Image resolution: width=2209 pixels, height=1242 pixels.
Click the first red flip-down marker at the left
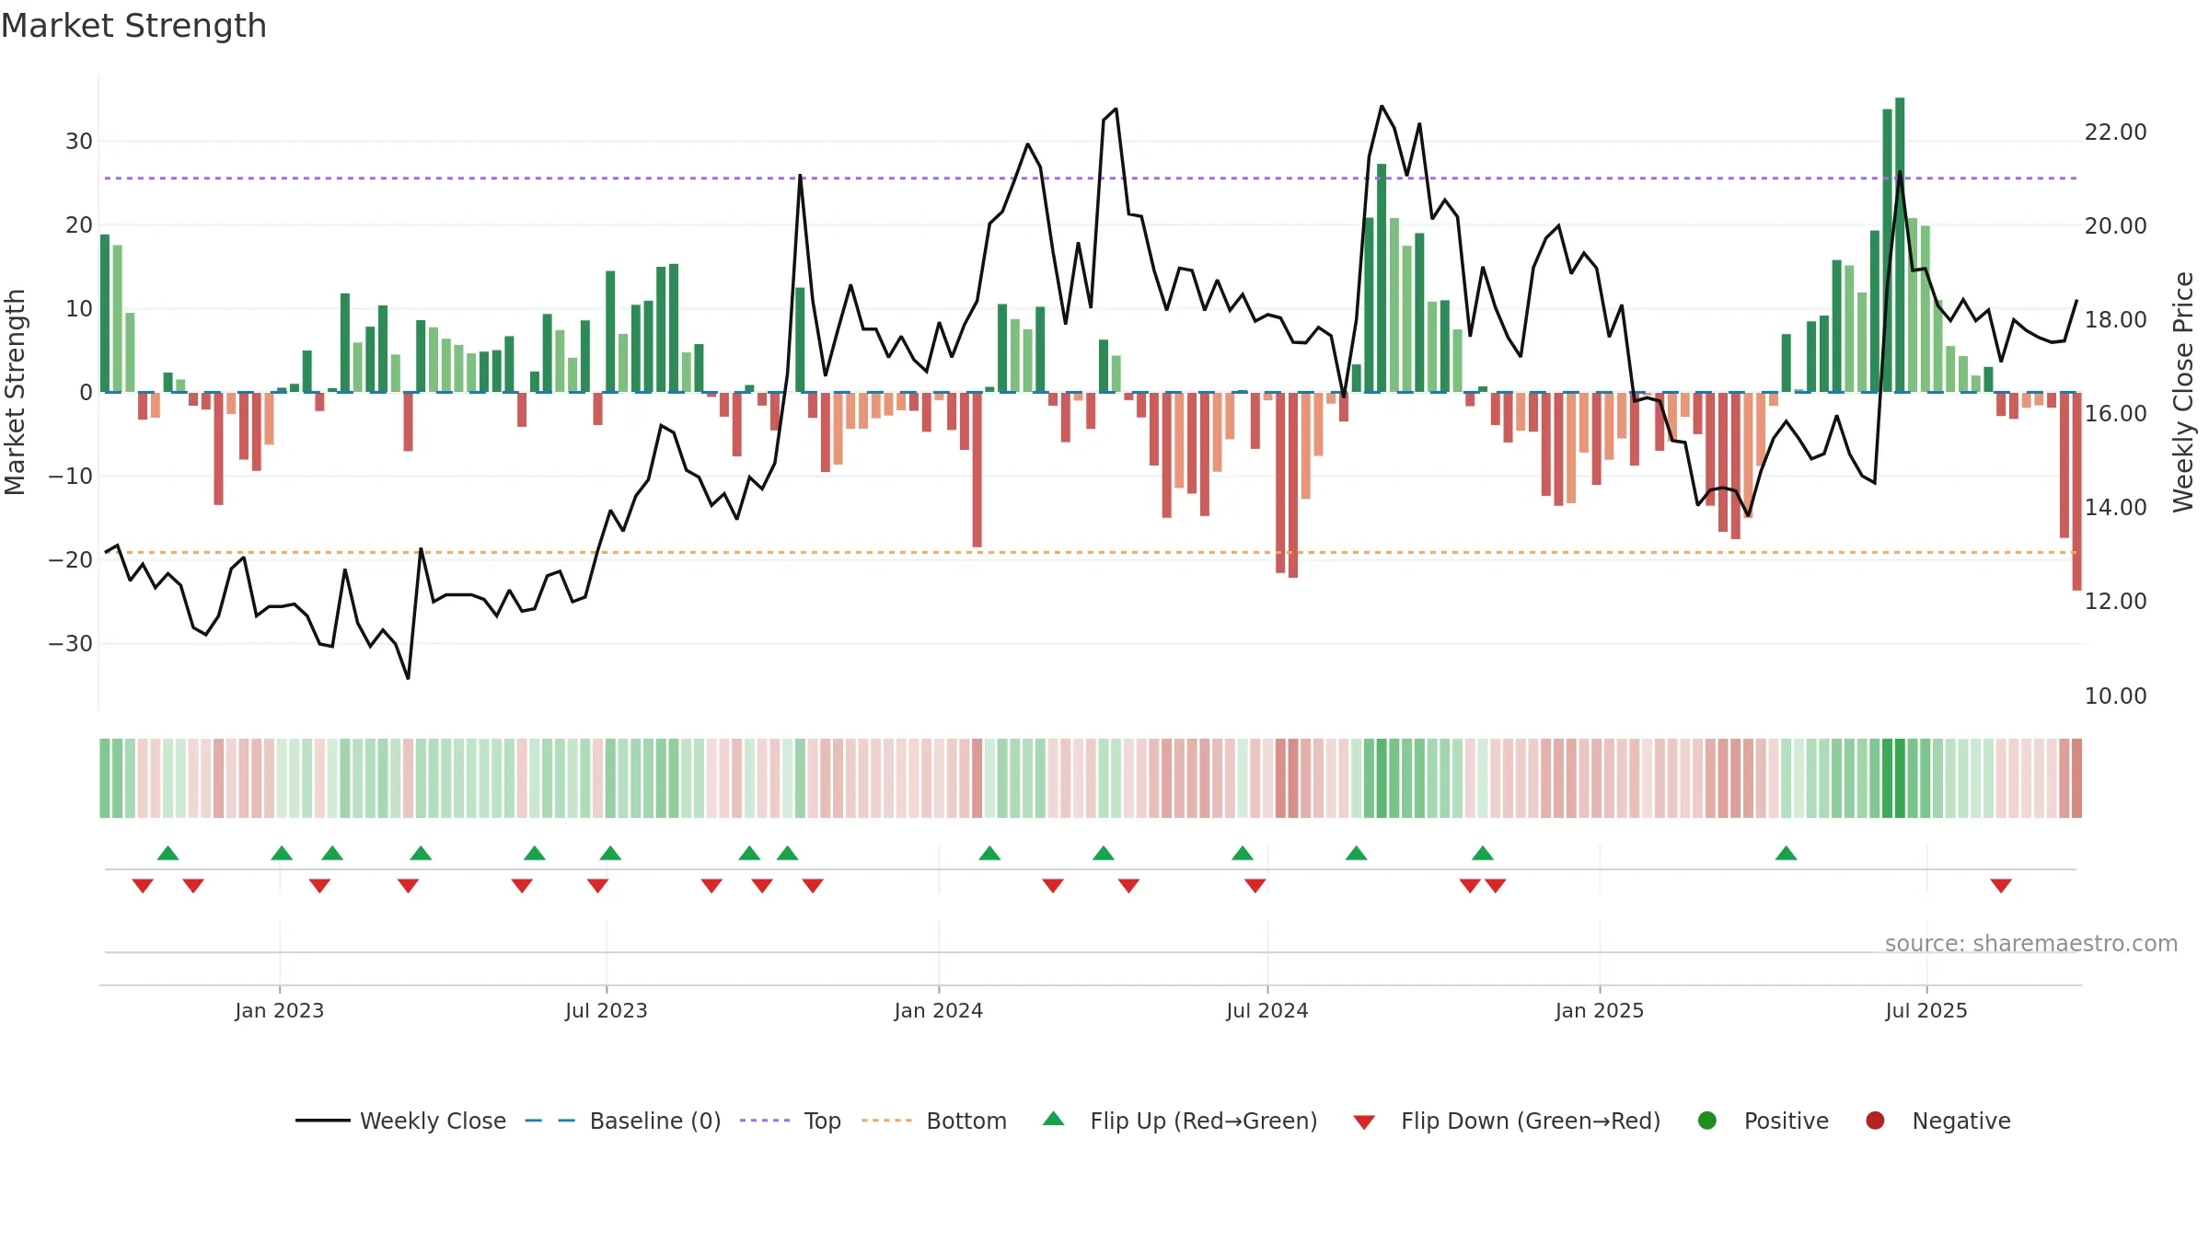click(x=143, y=885)
